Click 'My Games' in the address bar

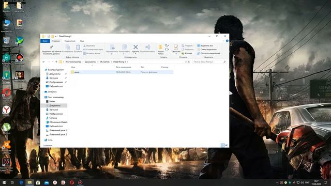tap(104, 62)
